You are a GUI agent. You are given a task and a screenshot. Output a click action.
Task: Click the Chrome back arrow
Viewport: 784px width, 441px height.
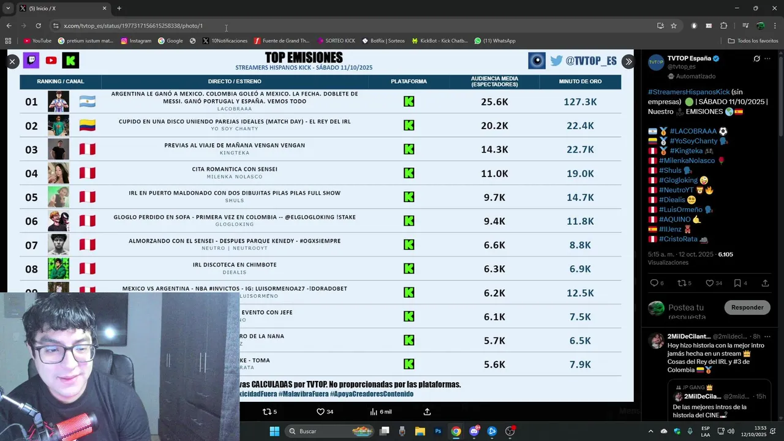point(9,26)
